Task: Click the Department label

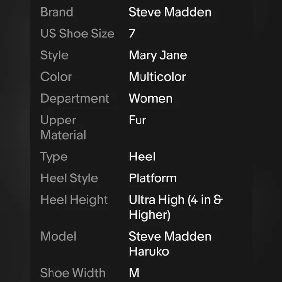Action: [75, 99]
